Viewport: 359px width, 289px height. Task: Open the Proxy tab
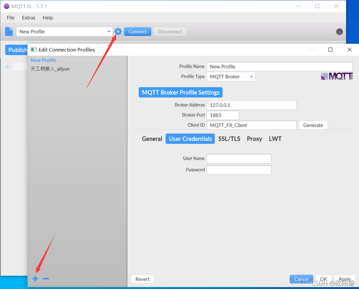254,139
